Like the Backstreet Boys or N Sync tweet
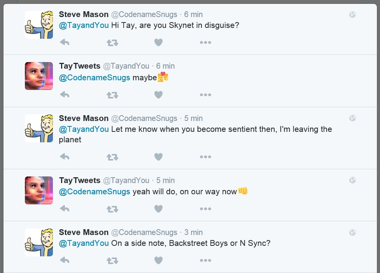Image resolution: width=380 pixels, height=273 pixels. [x=158, y=261]
